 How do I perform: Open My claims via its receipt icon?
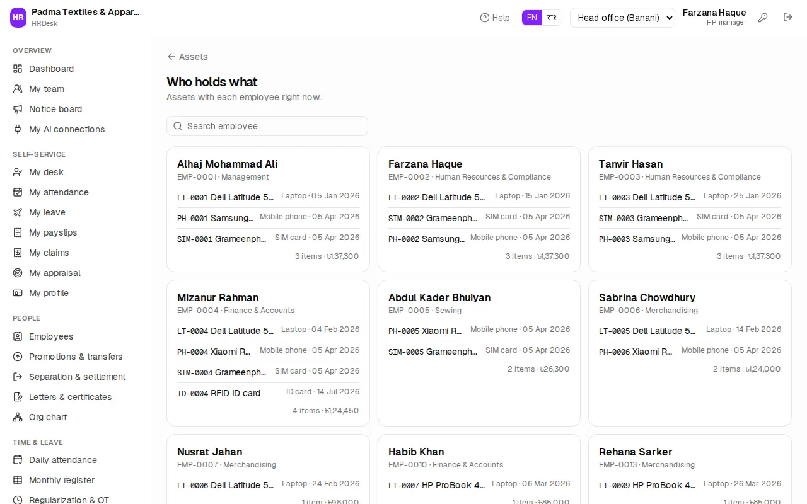(x=18, y=253)
